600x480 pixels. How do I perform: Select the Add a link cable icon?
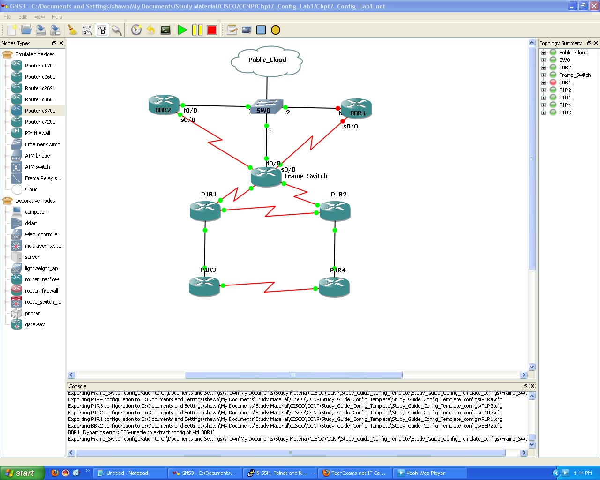[x=117, y=30]
